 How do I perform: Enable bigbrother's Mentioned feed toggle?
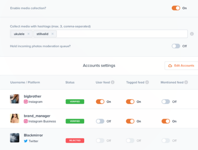point(166,102)
